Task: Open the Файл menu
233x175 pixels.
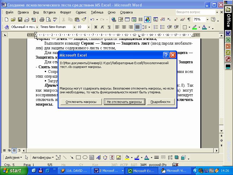Action: pos(9,12)
